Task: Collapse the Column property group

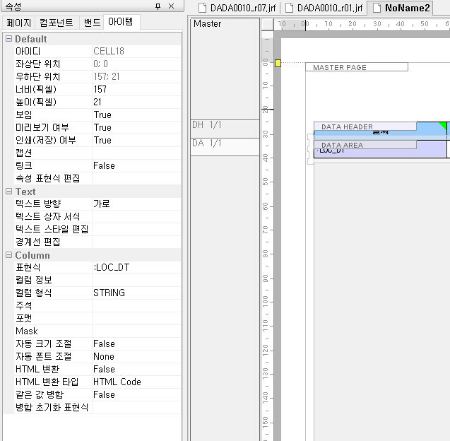Action: point(9,255)
